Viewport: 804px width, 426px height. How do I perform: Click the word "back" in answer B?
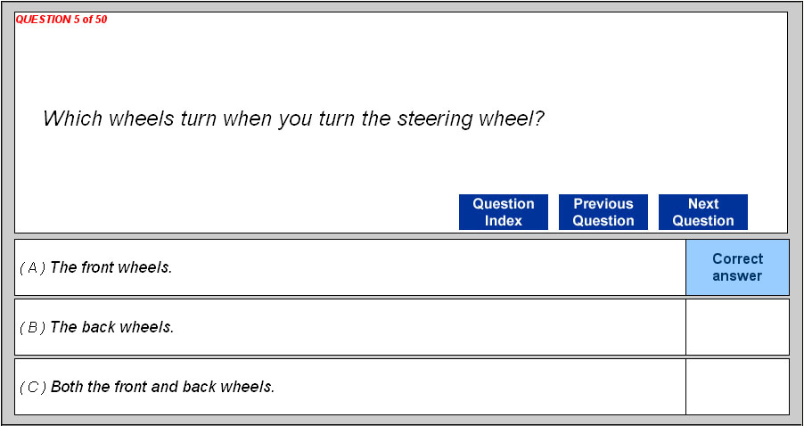click(x=97, y=327)
